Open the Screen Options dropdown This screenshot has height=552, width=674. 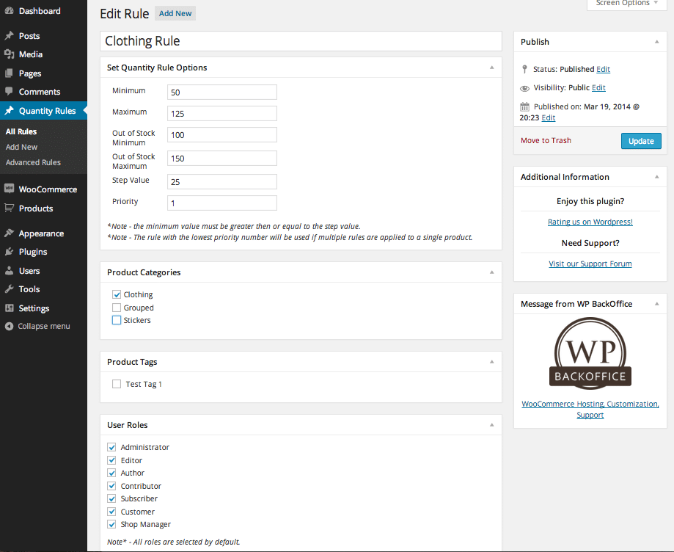pos(627,4)
